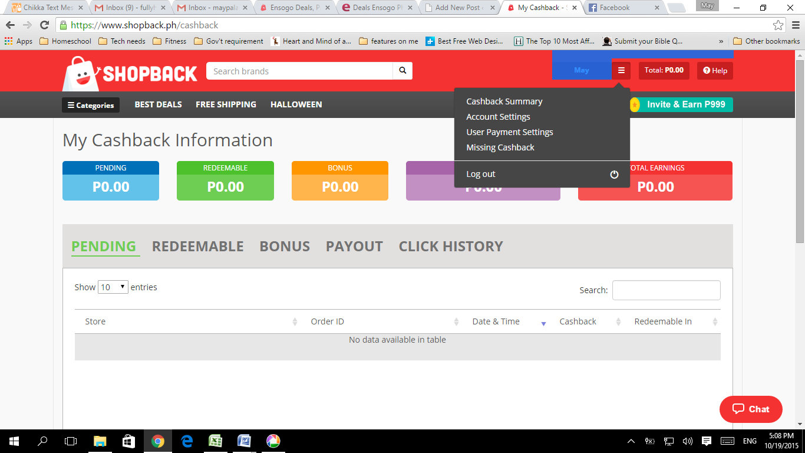The width and height of the screenshot is (805, 453).
Task: Launch Internet Explorer from the taskbar
Action: coord(186,441)
